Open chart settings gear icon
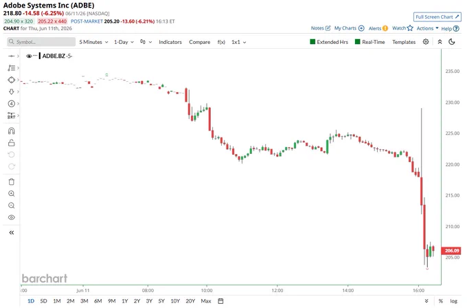The height and width of the screenshot is (308, 467). click(426, 42)
